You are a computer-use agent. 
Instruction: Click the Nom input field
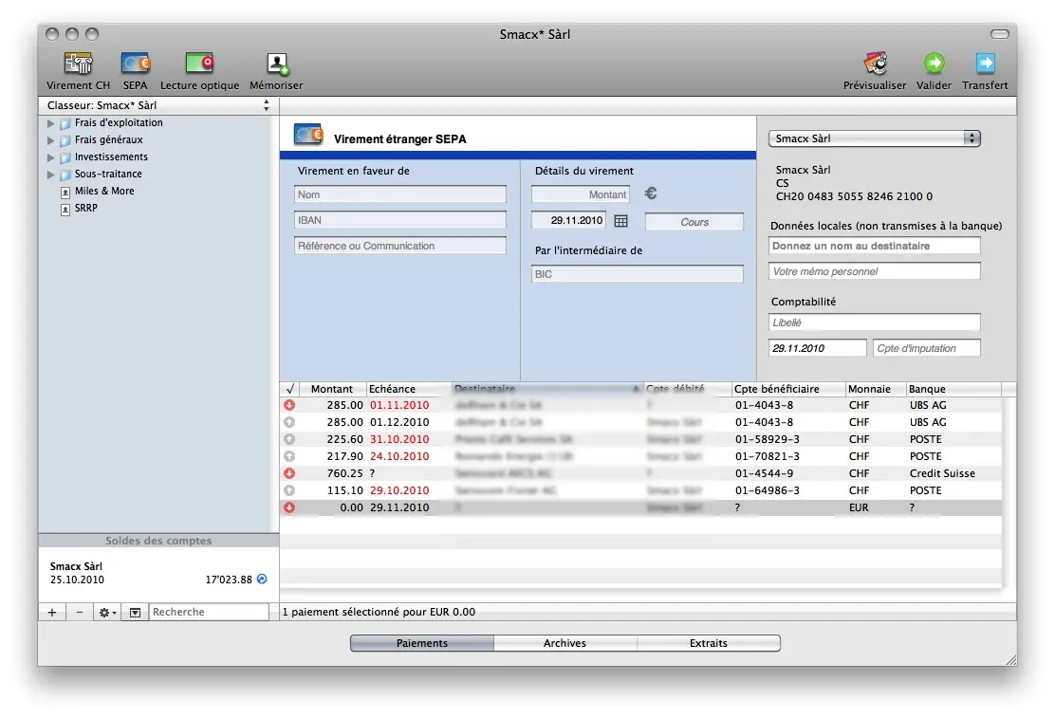pos(400,194)
